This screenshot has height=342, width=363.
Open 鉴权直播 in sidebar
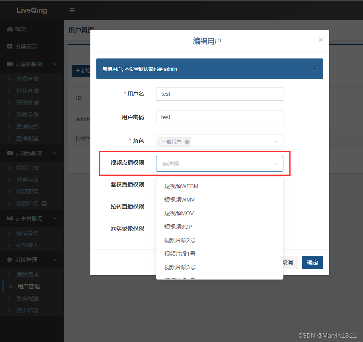tap(27, 79)
